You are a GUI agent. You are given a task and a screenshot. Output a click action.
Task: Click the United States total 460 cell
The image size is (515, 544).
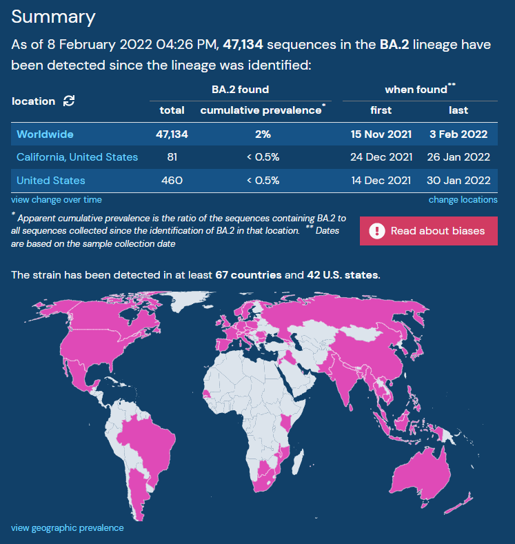point(172,181)
